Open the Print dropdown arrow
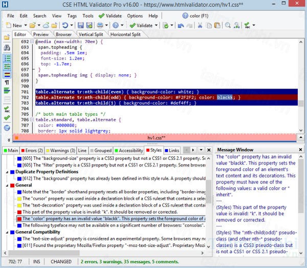Screen dimensions: 307x268 106,25
